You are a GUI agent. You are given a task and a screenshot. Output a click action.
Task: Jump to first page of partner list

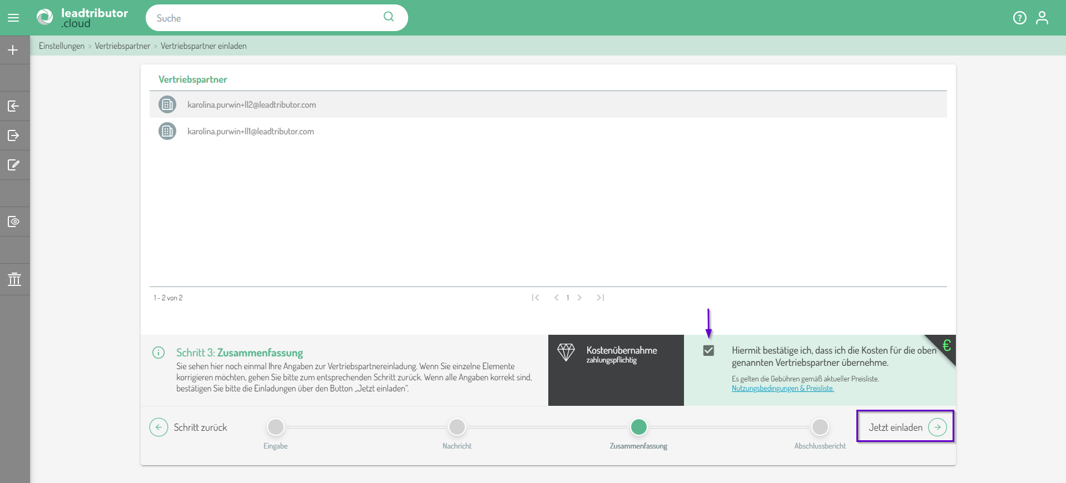(535, 298)
